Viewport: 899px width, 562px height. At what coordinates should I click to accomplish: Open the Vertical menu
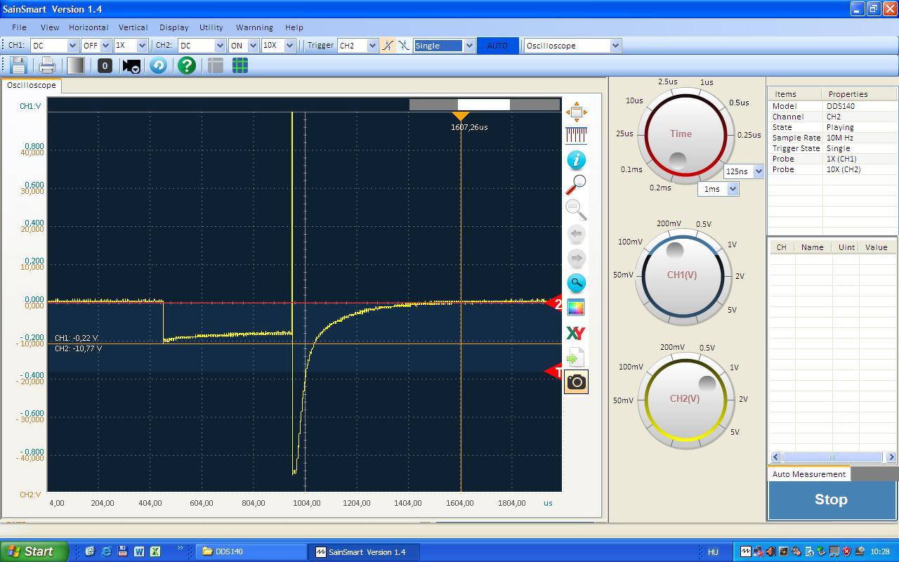tap(133, 27)
